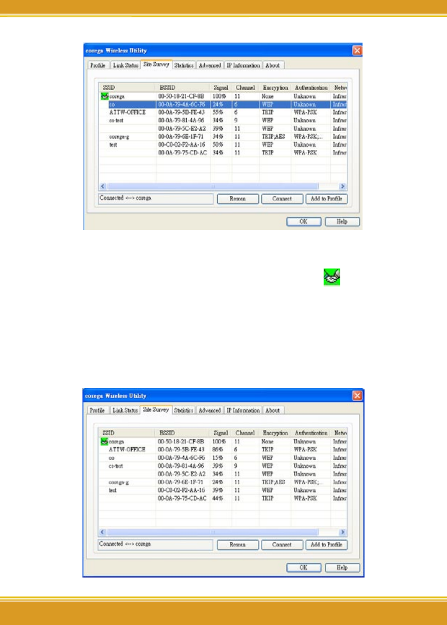Select the highlighted 'co' network row in top dialog

point(223,104)
